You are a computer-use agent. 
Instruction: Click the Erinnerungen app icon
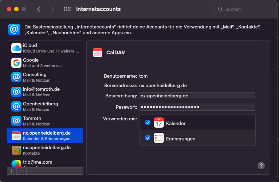159,138
